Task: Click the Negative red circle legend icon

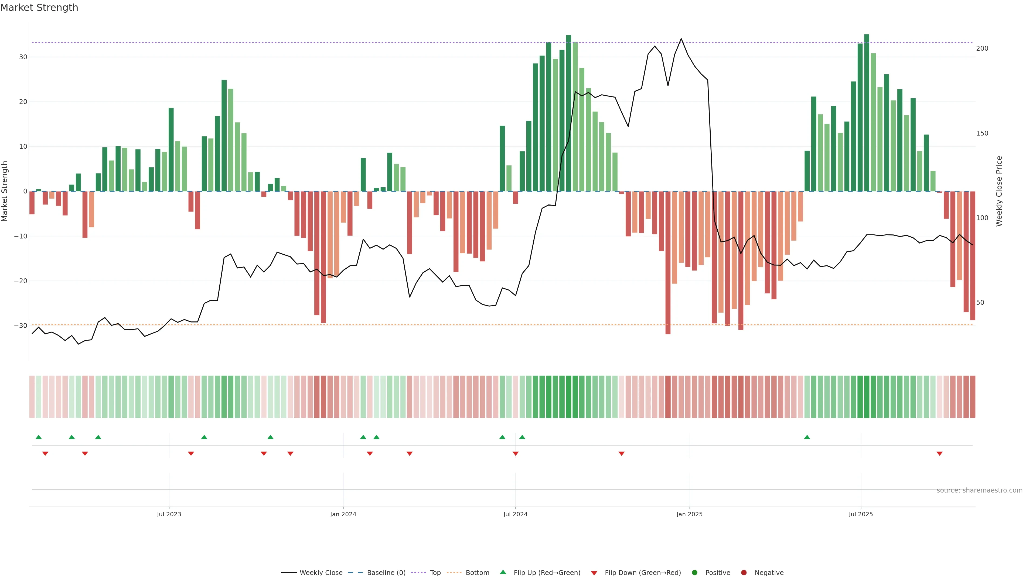Action: click(x=744, y=572)
